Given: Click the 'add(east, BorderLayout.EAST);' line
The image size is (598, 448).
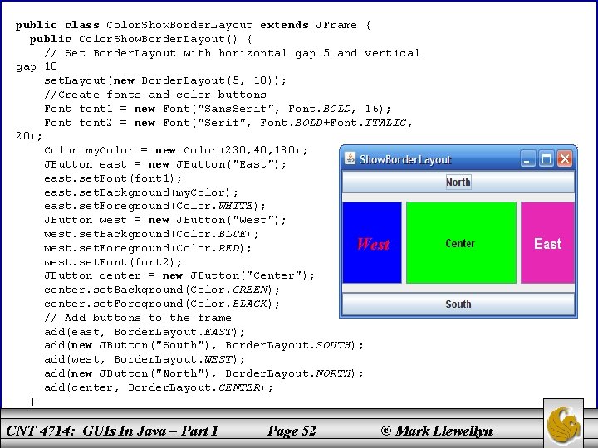Looking at the screenshot, I should 145,332.
